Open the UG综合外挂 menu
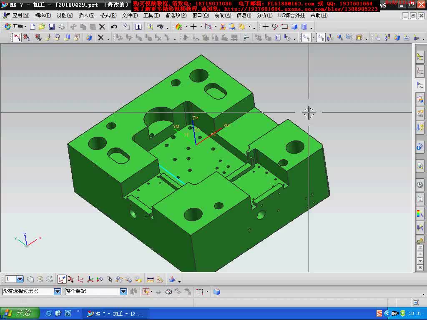This screenshot has height=320, width=427. 291,15
